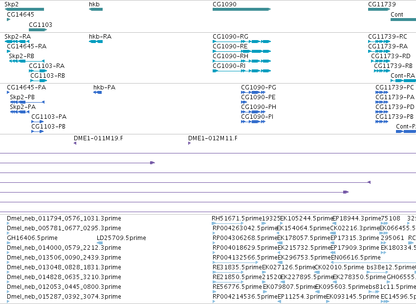This screenshot has width=416, height=304.
Task: Select transcript Skp2-RA
Action: (18, 37)
